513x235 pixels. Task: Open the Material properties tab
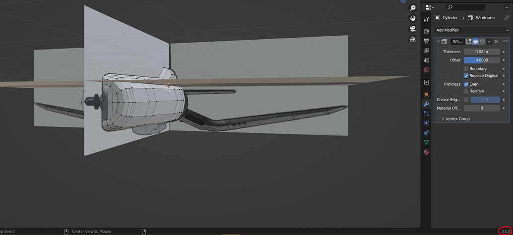pyautogui.click(x=426, y=152)
